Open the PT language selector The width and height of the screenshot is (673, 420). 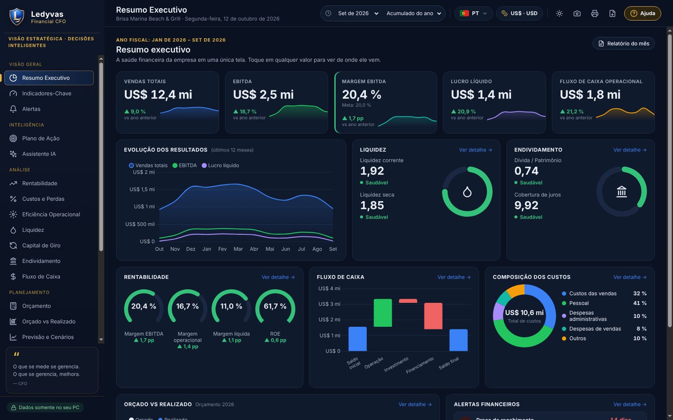tap(473, 14)
